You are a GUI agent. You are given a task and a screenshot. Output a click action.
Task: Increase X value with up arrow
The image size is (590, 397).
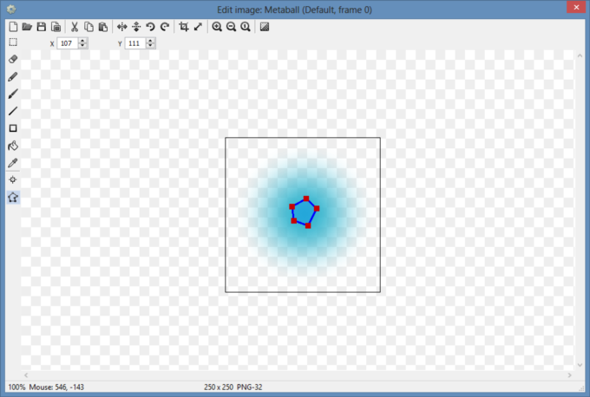82,41
